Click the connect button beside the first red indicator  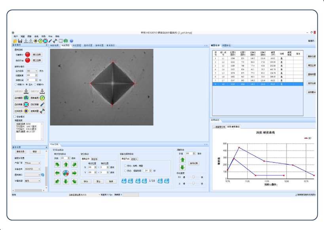click(37, 54)
